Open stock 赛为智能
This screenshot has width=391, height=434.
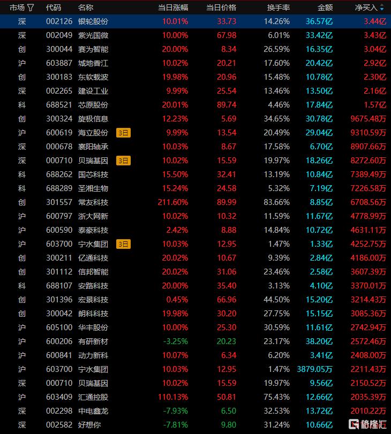(93, 49)
